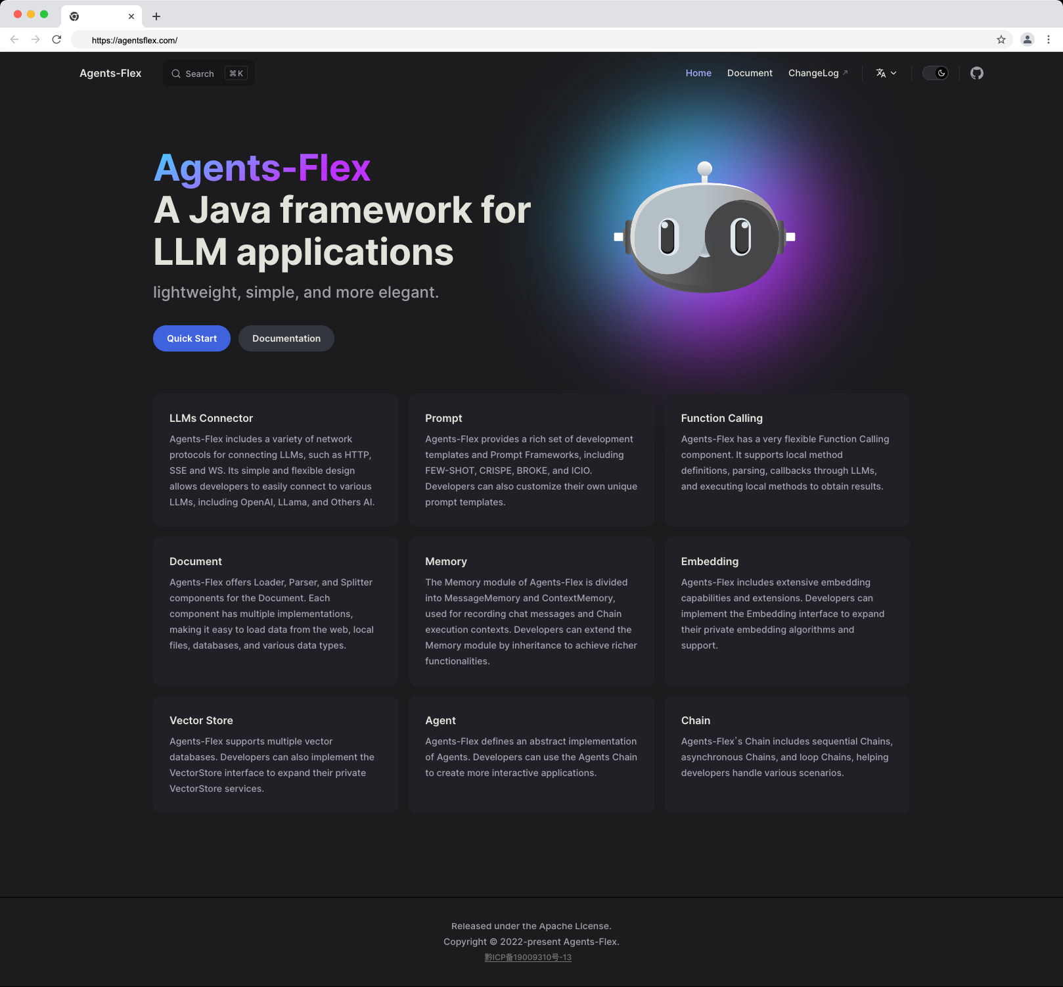Open the browser three-dot menu
This screenshot has height=987, width=1063.
click(x=1049, y=39)
